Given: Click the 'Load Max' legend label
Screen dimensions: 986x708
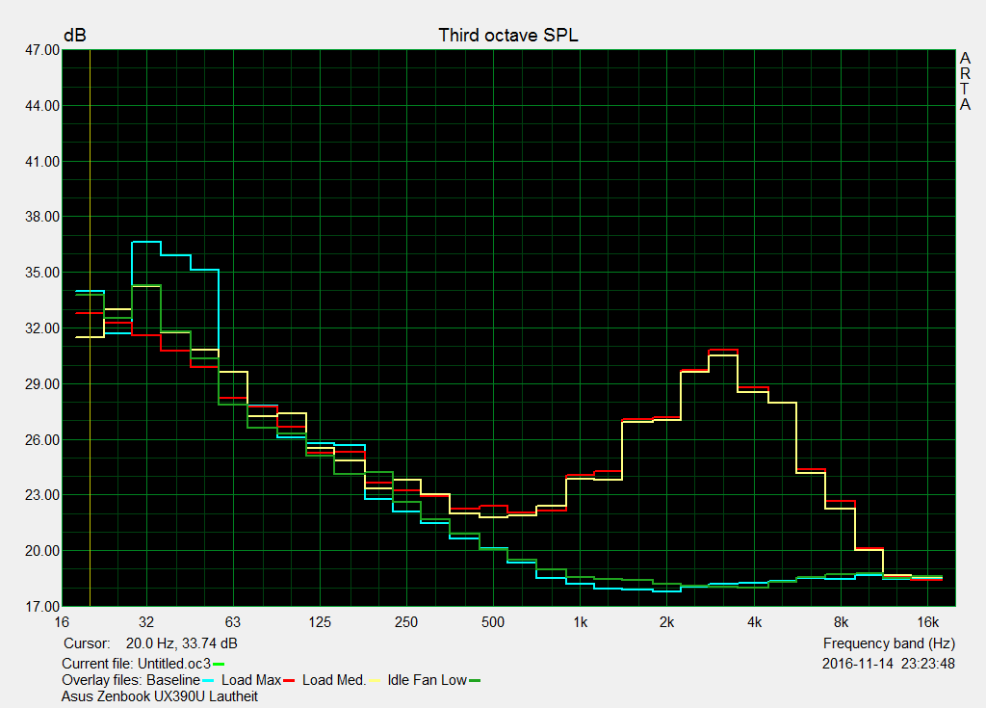Looking at the screenshot, I should coord(251,680).
